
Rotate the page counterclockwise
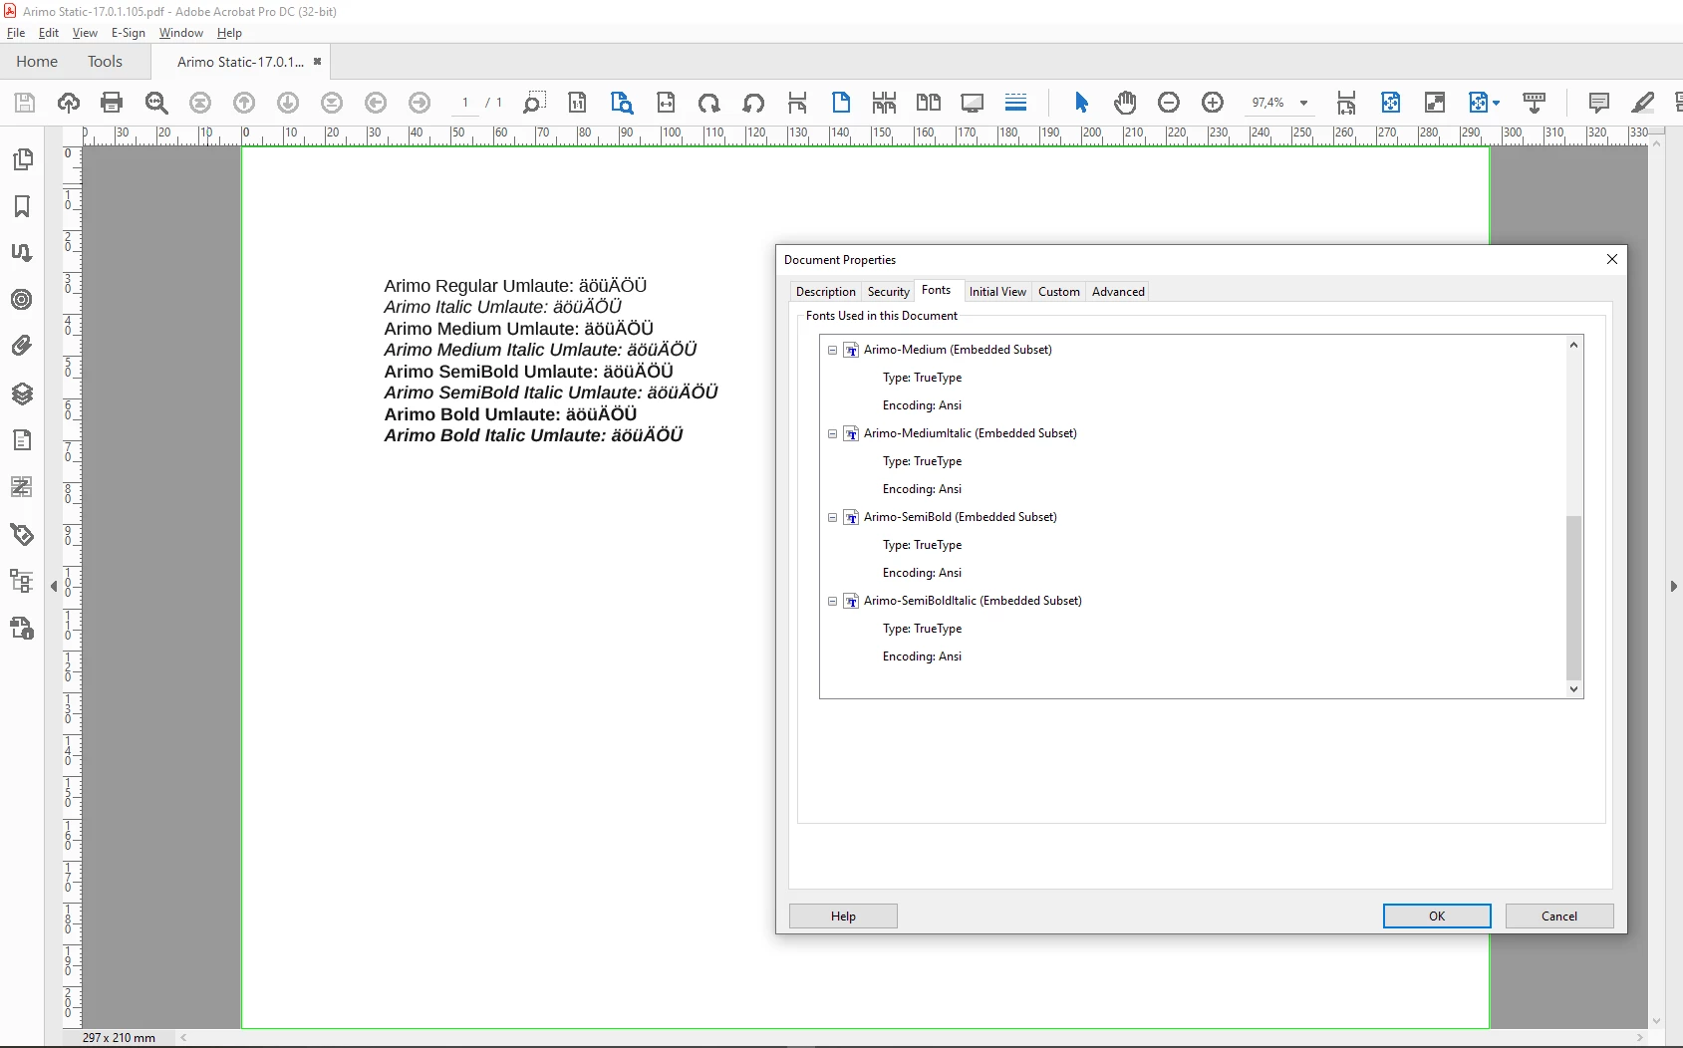point(753,103)
